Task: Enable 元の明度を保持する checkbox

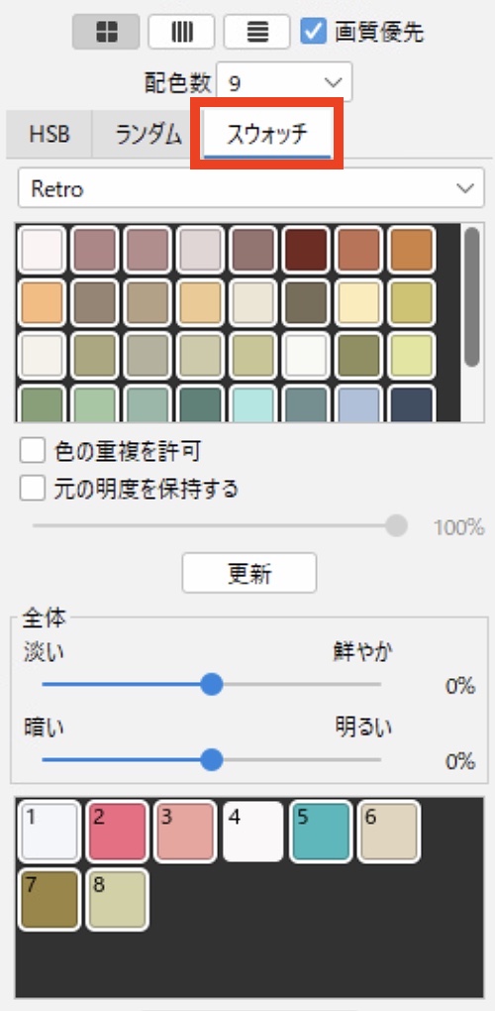Action: click(32, 489)
